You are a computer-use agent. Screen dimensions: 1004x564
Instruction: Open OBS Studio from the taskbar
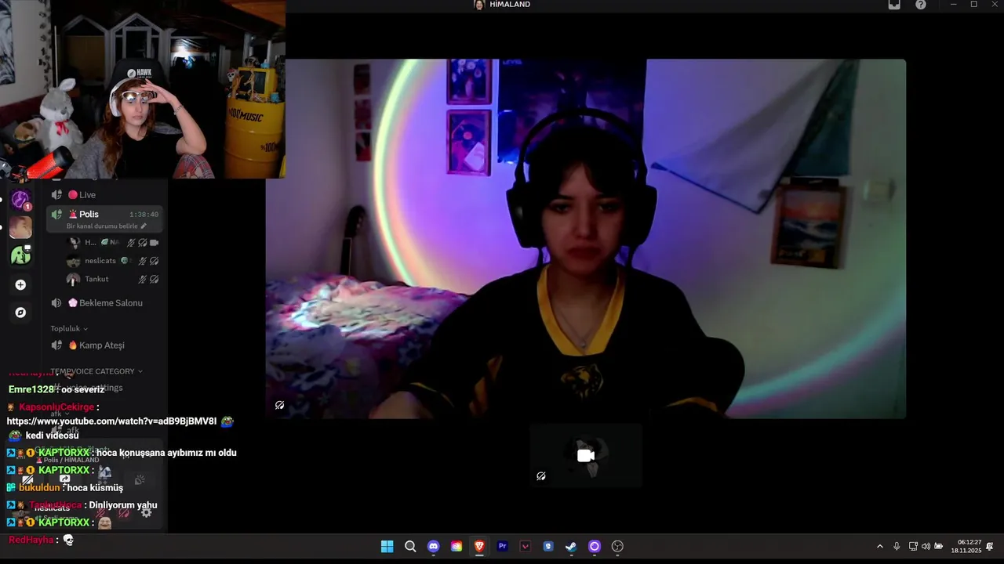click(x=617, y=547)
